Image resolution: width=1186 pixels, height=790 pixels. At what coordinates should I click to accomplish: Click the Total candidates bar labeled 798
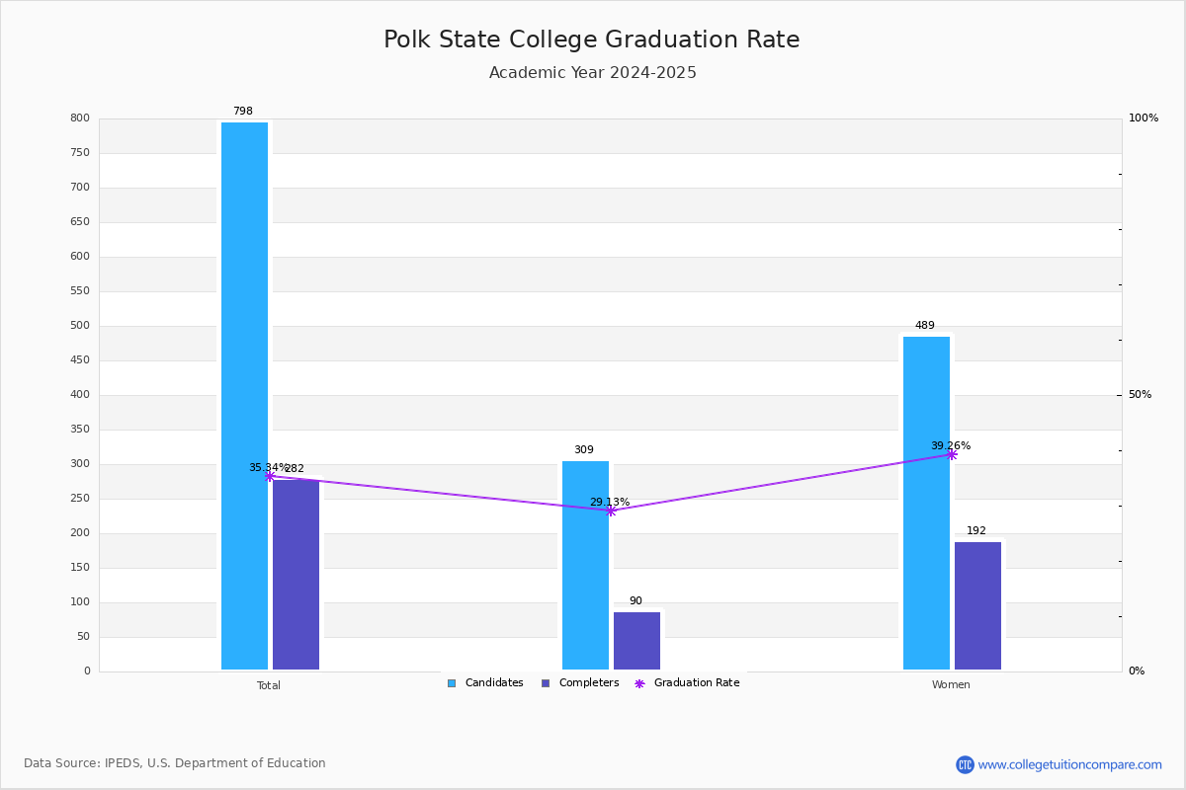pyautogui.click(x=244, y=395)
